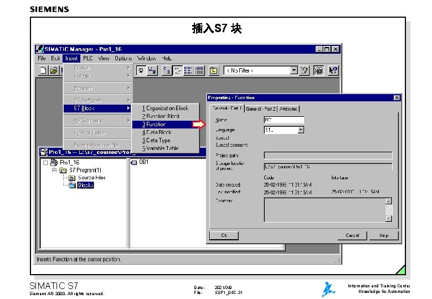
Task: Expand the S7 Software submenu arrow
Action: coord(128,100)
